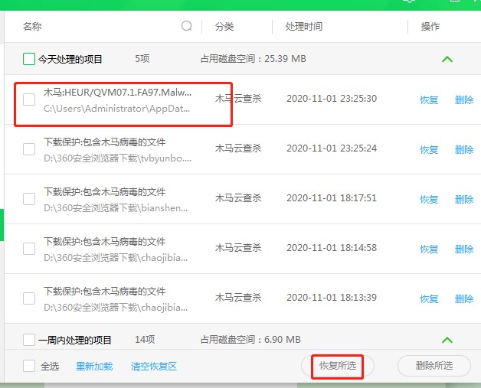Click the 14项 item count
The image size is (481, 388).
pyautogui.click(x=145, y=340)
